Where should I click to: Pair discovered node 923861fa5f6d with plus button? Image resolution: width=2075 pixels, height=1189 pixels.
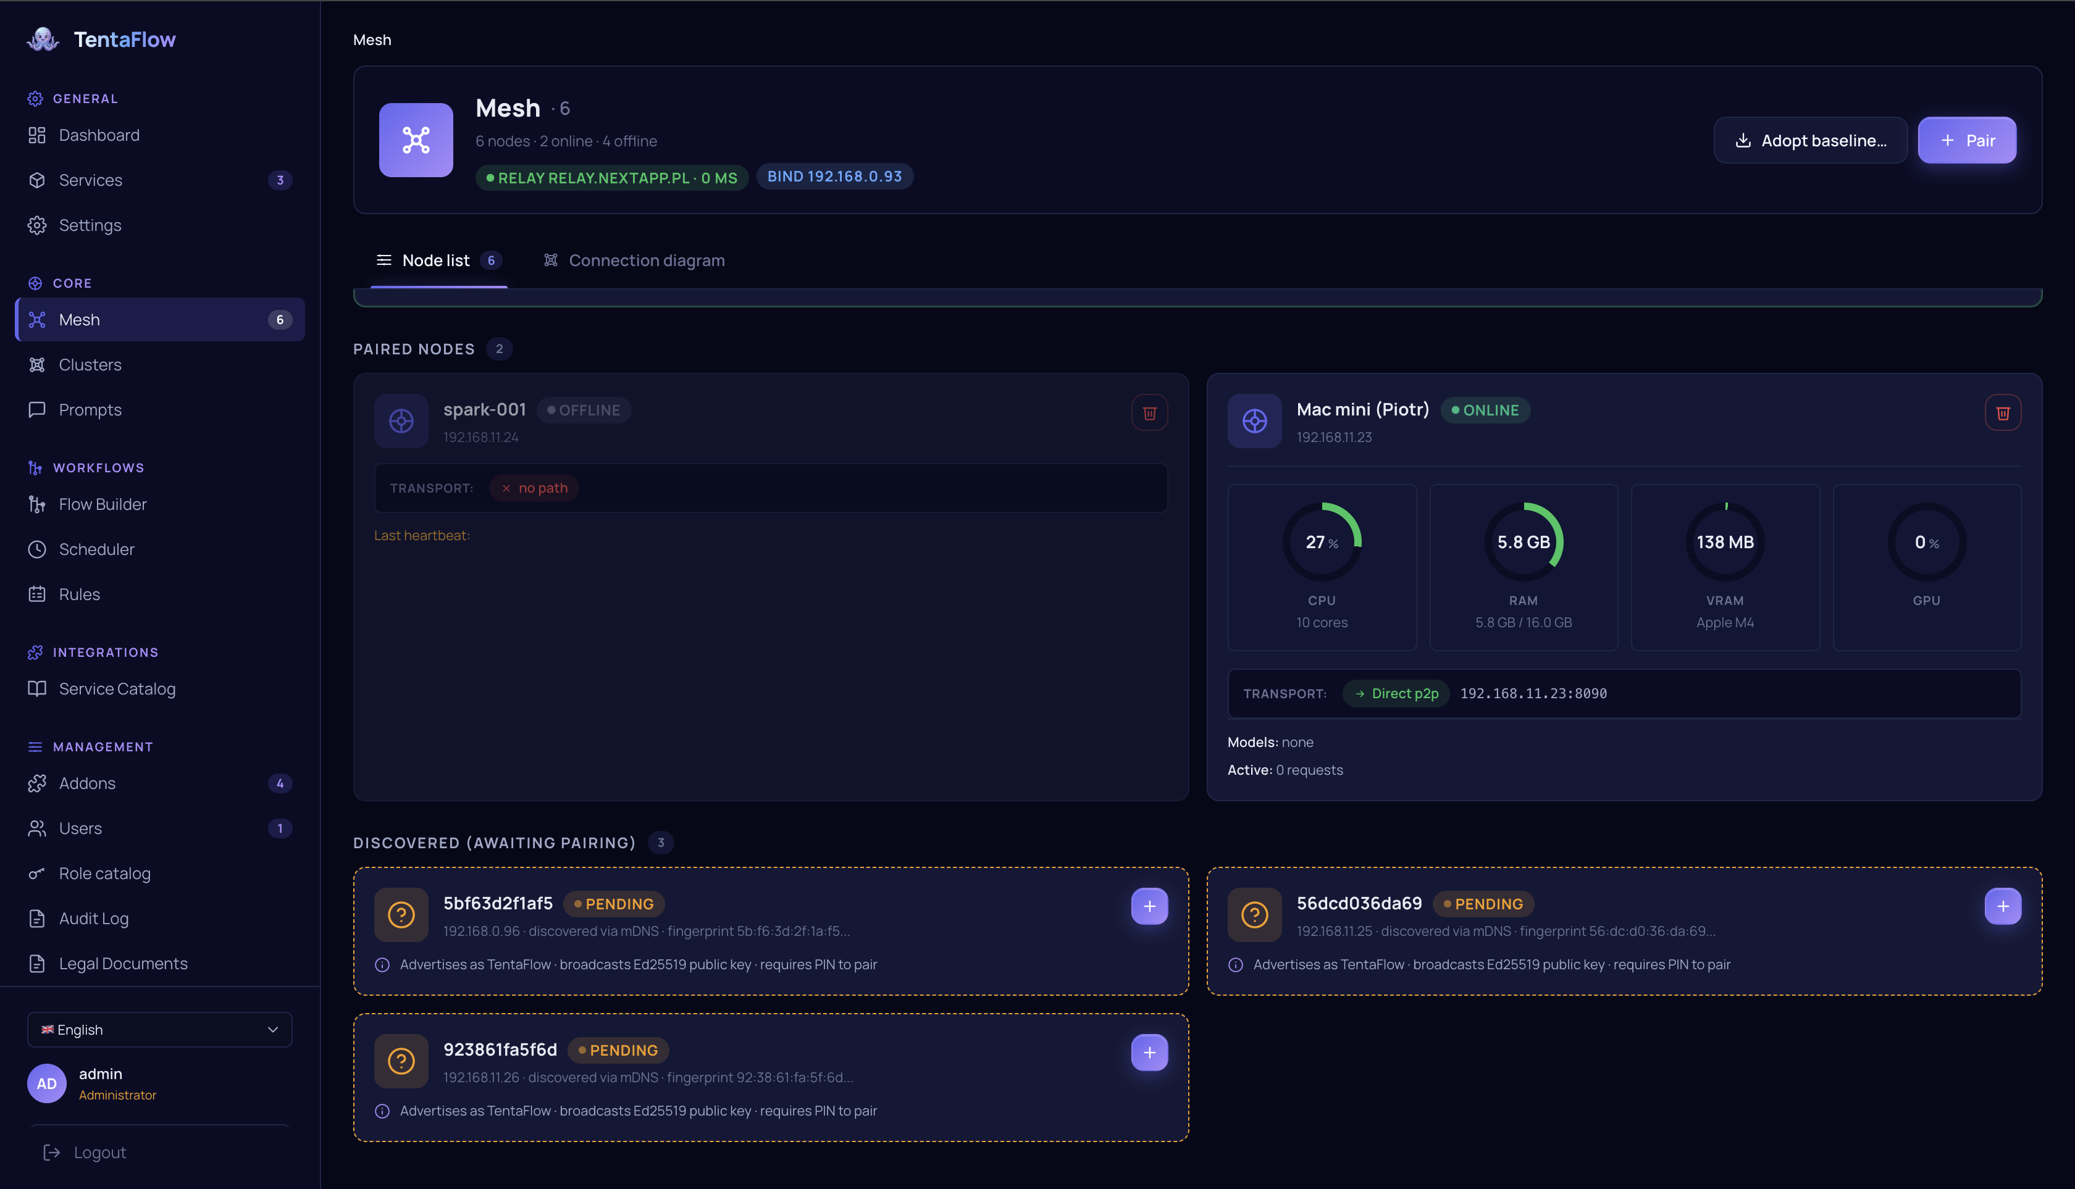click(x=1149, y=1052)
